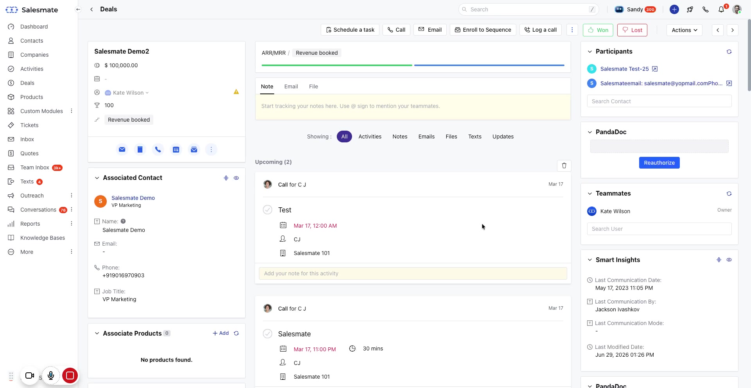
Task: Open Quotes in sidebar menu
Action: [29, 153]
